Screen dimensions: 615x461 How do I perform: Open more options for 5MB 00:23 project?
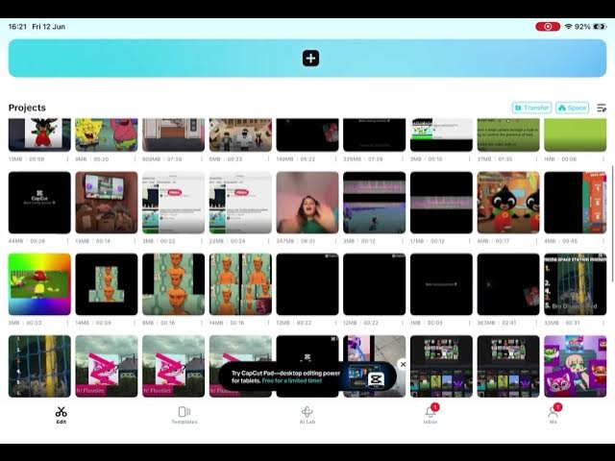point(269,159)
